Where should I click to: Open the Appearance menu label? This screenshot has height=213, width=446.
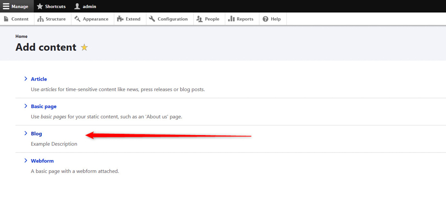click(x=95, y=19)
